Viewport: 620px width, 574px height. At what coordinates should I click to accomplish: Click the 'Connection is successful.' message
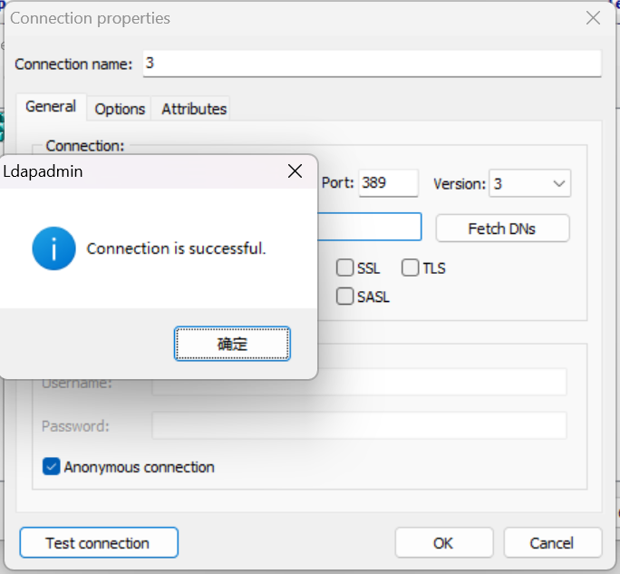click(176, 248)
